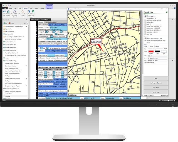This screenshot has height=142, width=178.
Task: Pick the red Border color swatch
Action: (x=151, y=51)
